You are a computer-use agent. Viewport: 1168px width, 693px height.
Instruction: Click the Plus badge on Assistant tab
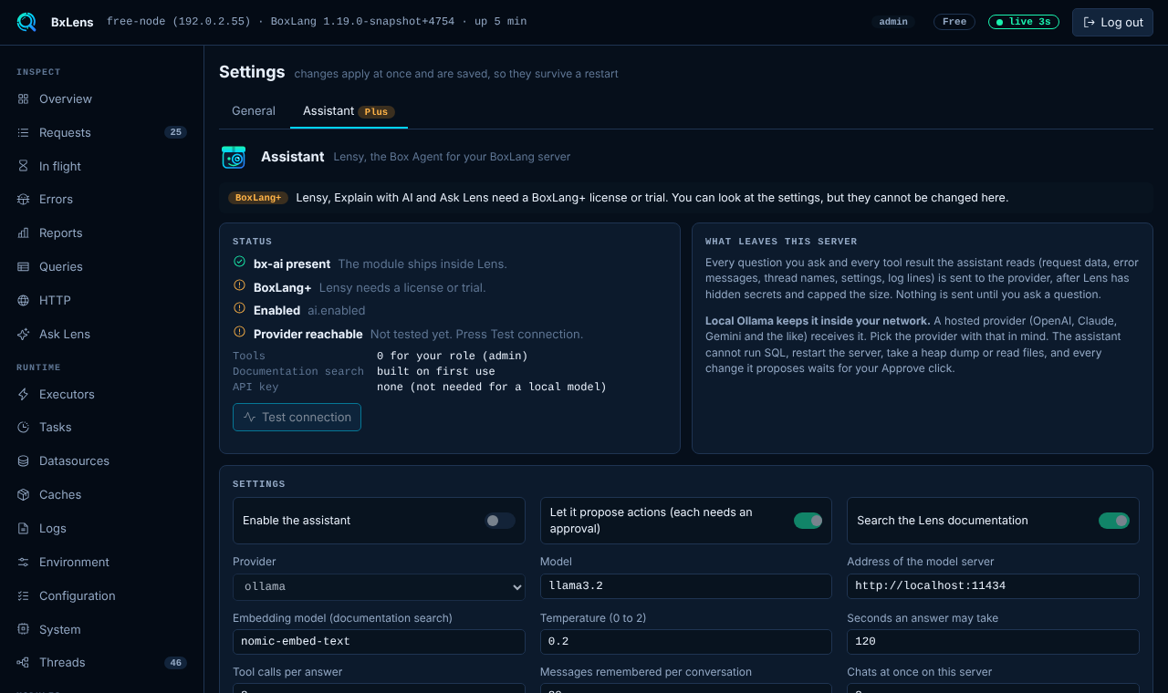[x=376, y=111]
